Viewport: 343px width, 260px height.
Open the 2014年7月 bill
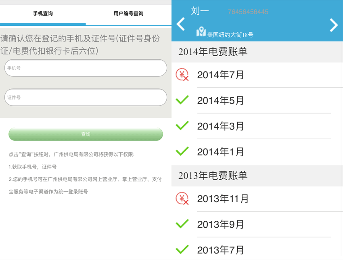click(220, 75)
